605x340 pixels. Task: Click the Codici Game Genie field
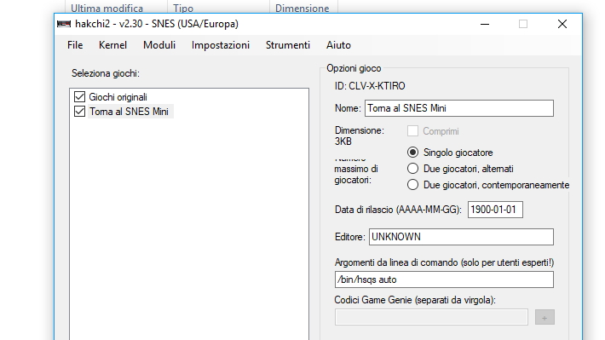pyautogui.click(x=431, y=317)
